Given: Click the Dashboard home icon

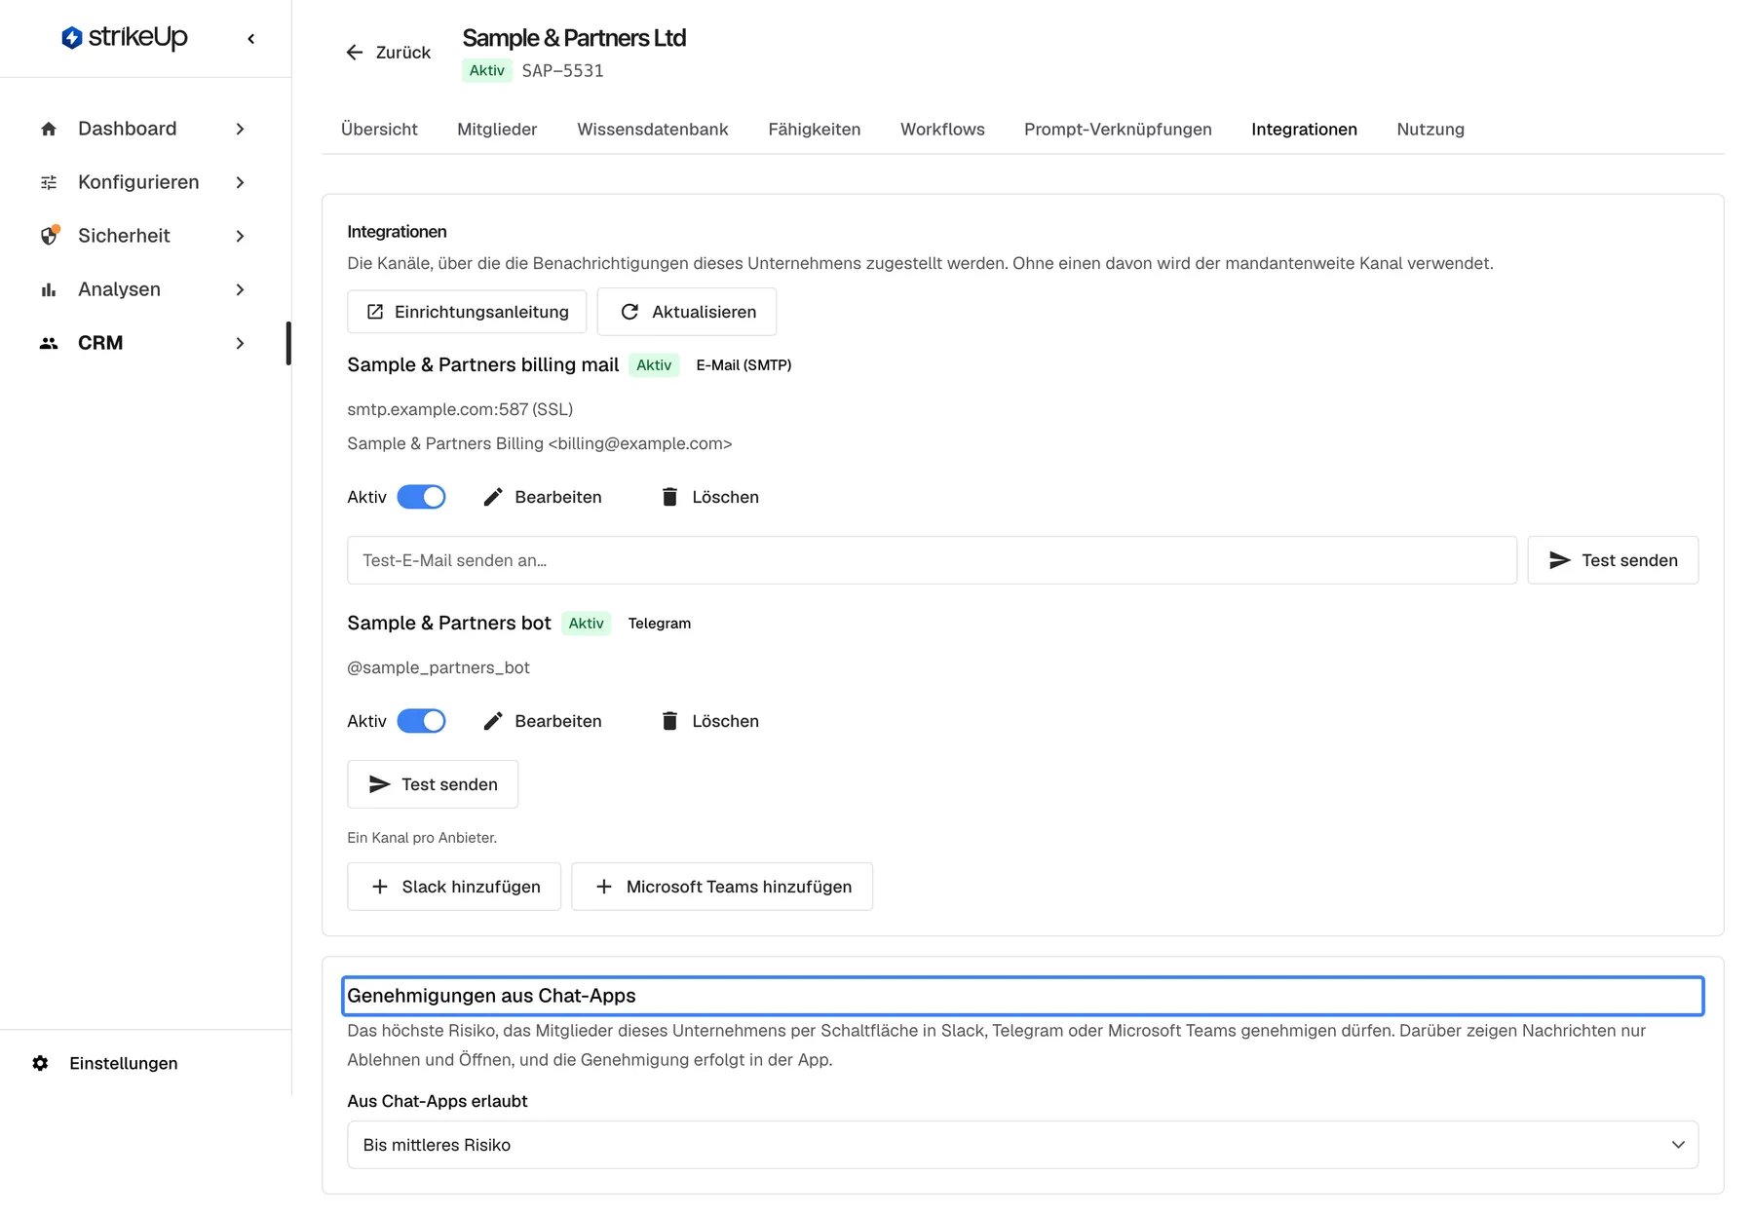Looking at the screenshot, I should (49, 129).
